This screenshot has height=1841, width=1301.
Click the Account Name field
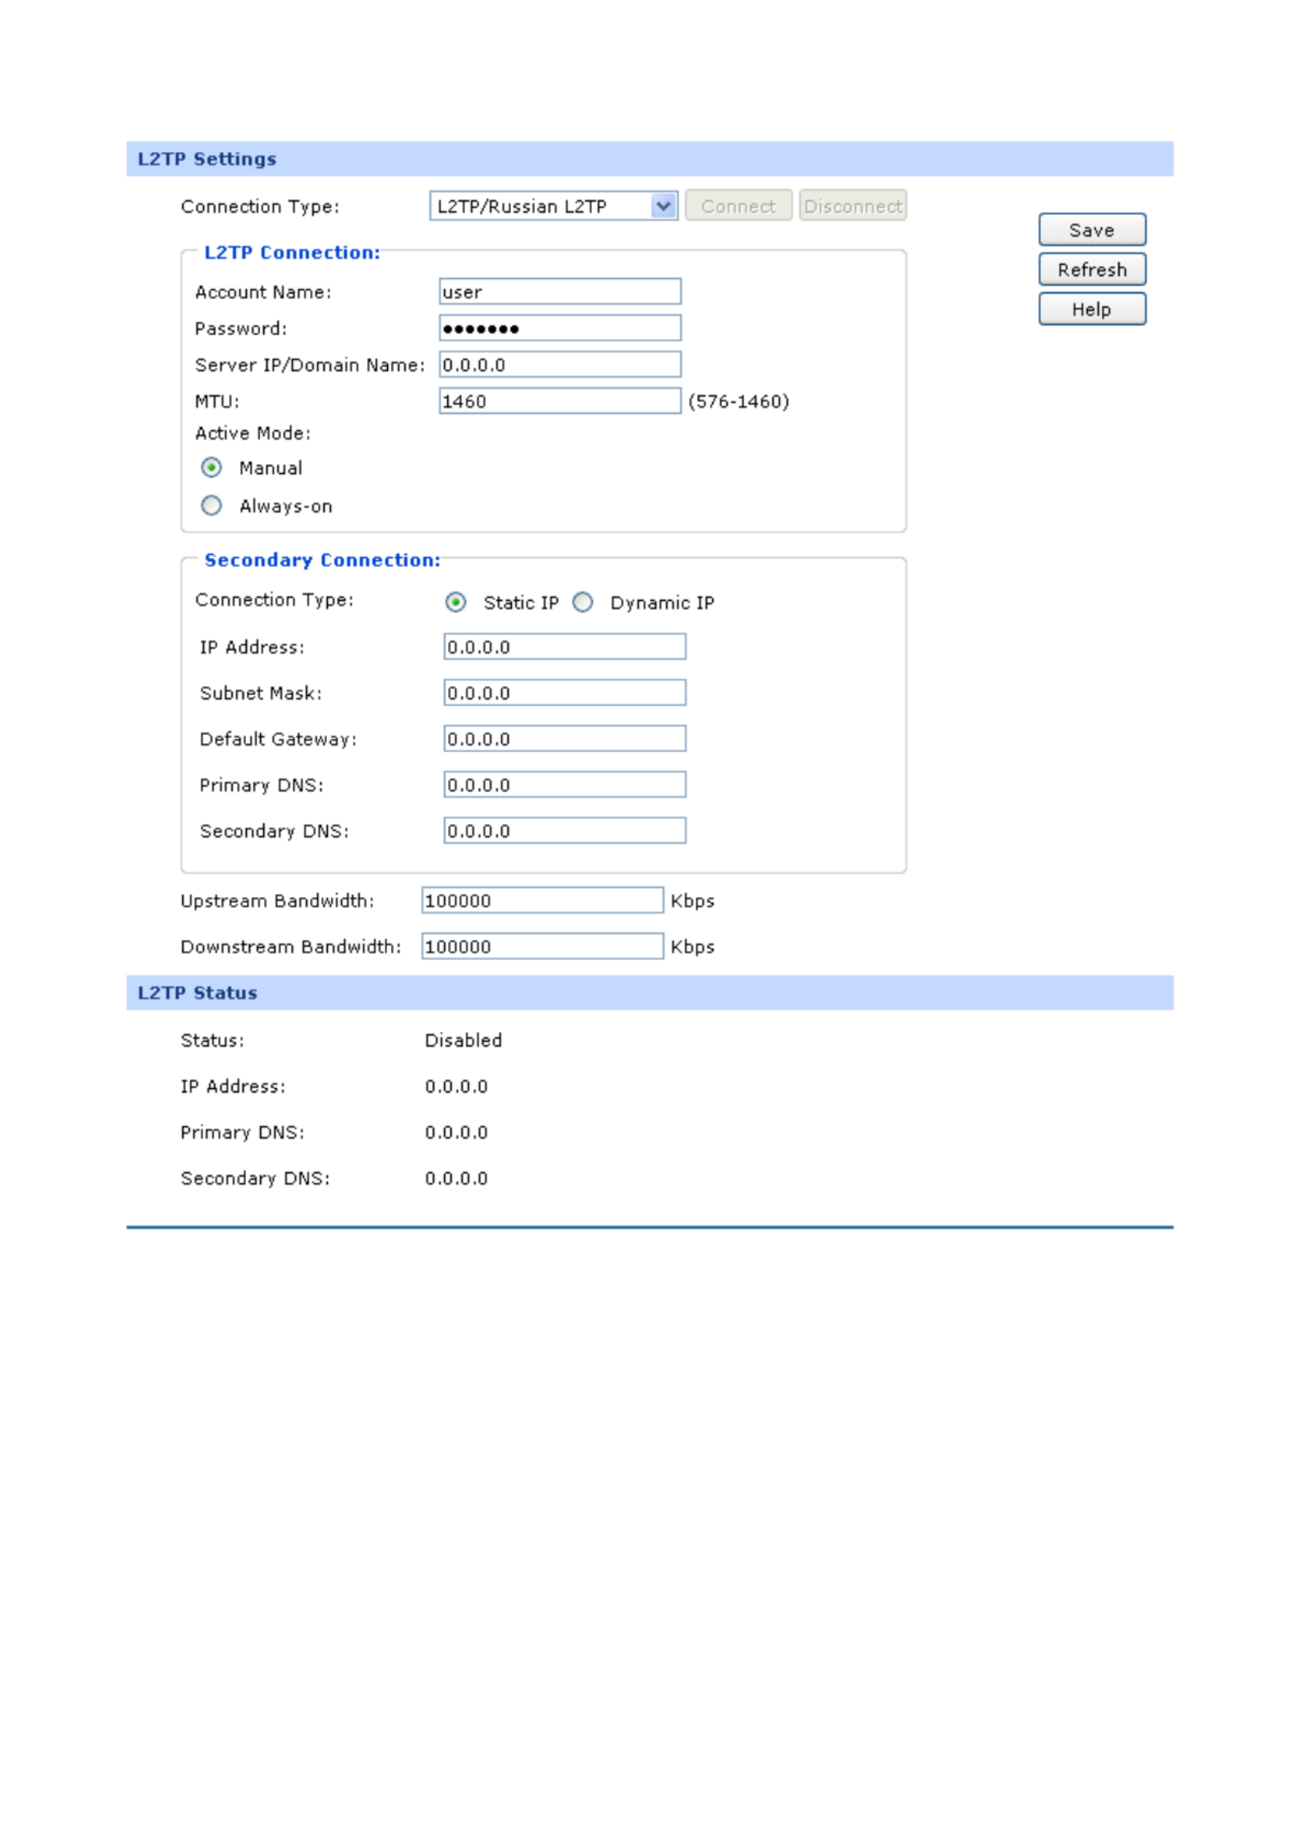pos(559,291)
